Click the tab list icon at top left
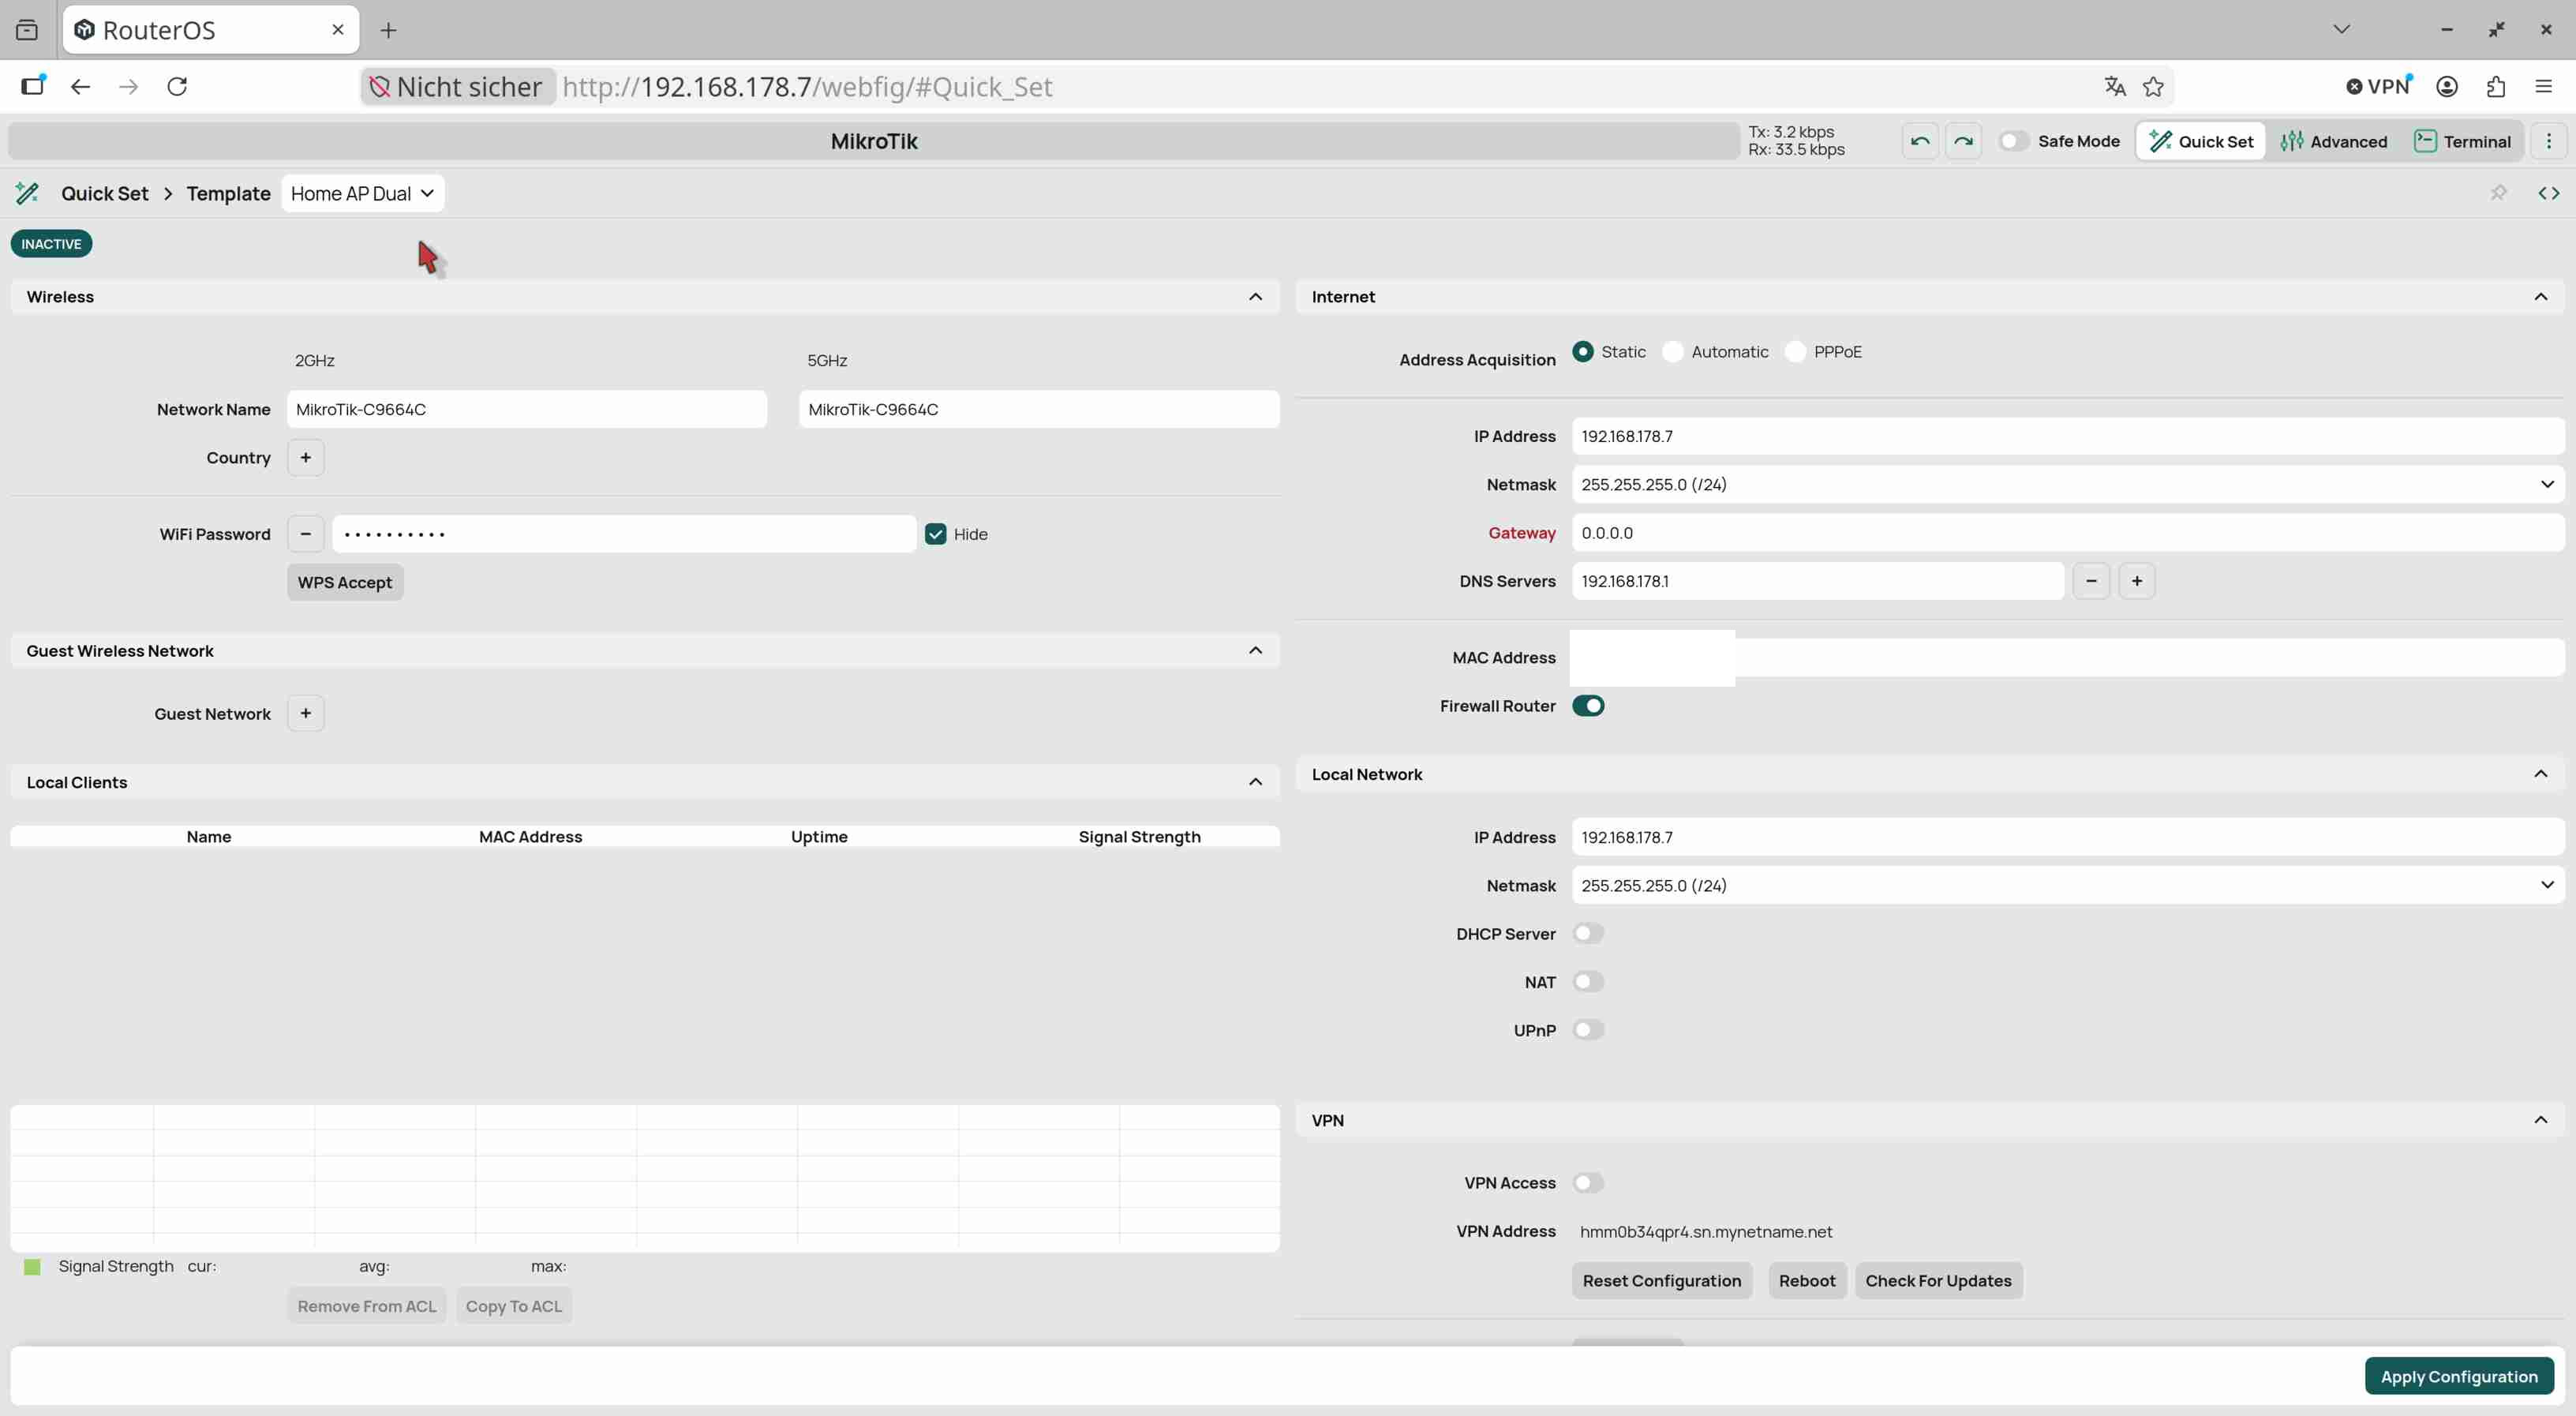 coord(27,30)
